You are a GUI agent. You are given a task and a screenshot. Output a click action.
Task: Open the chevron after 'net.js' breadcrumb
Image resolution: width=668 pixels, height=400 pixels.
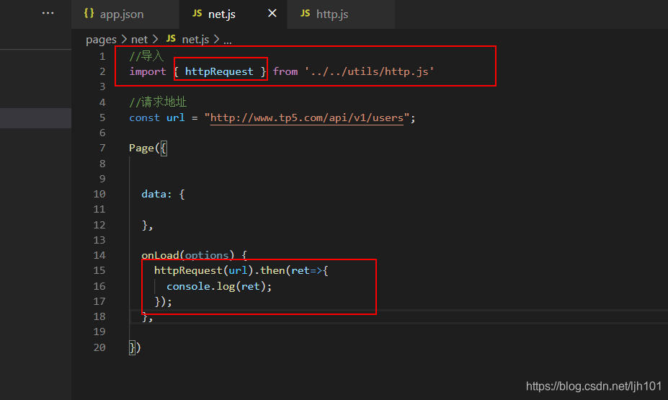tap(216, 39)
